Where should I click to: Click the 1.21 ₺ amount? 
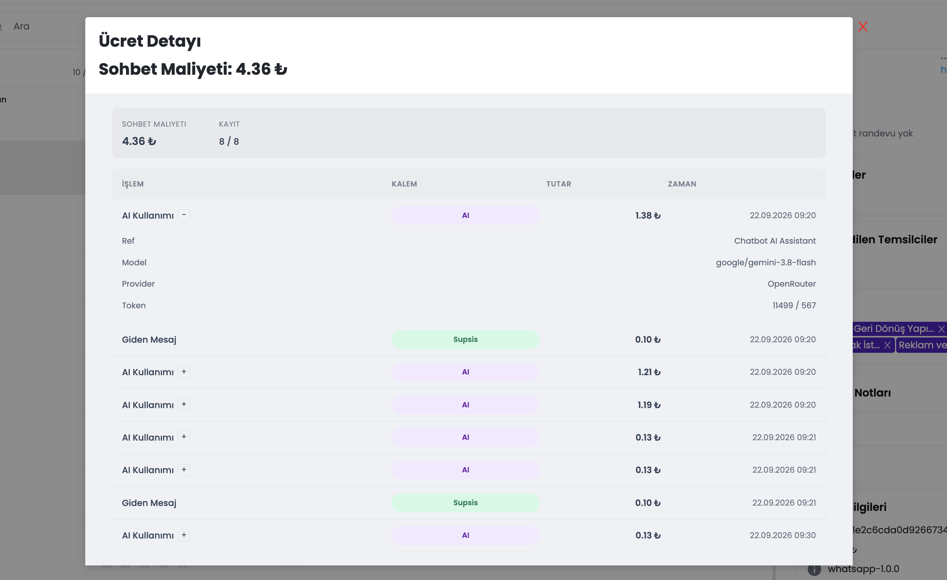tap(649, 372)
